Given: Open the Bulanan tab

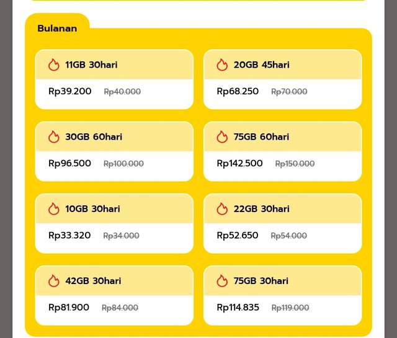Looking at the screenshot, I should point(57,29).
